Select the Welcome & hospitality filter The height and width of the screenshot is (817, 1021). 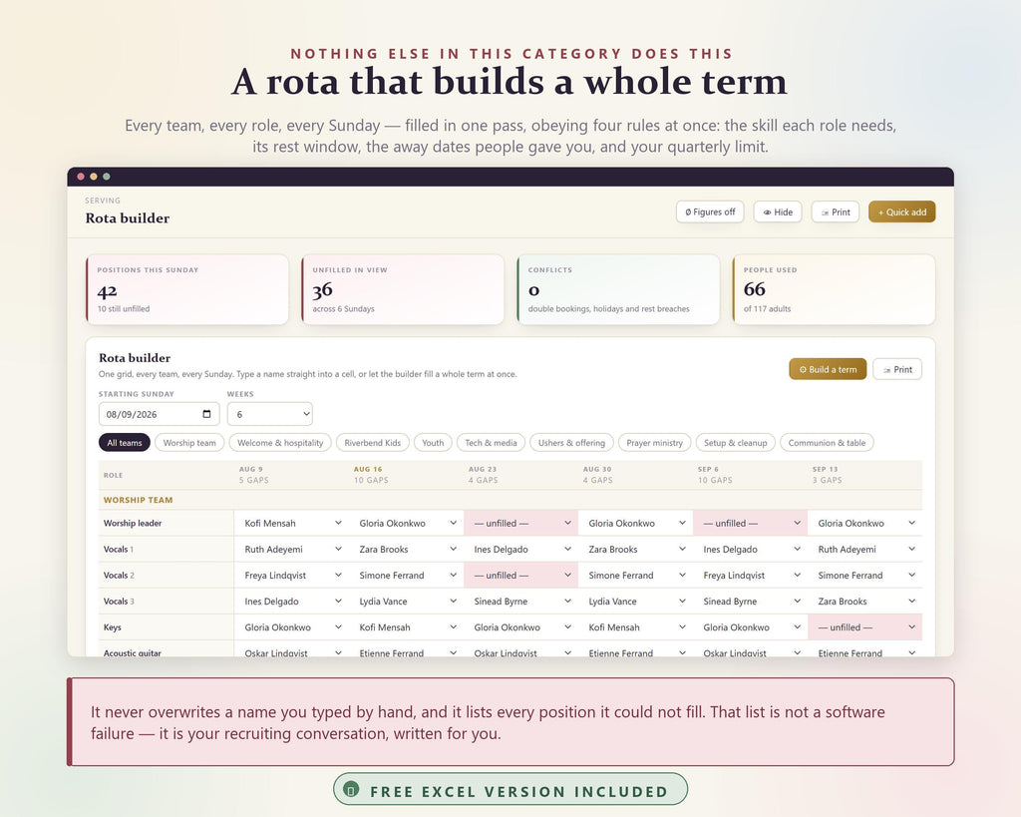(x=280, y=443)
